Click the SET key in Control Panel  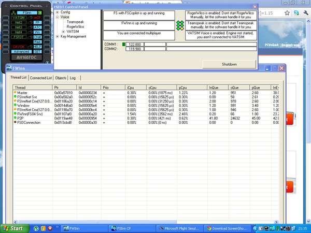pyautogui.click(x=37, y=51)
